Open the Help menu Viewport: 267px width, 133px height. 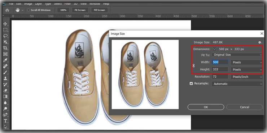[106, 4]
